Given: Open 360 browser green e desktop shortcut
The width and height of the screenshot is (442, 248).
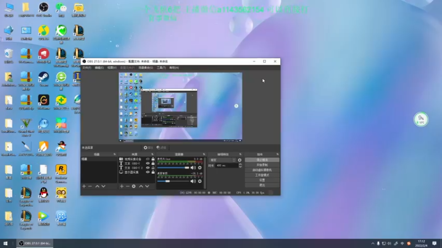Looking at the screenshot, I should point(61,80).
